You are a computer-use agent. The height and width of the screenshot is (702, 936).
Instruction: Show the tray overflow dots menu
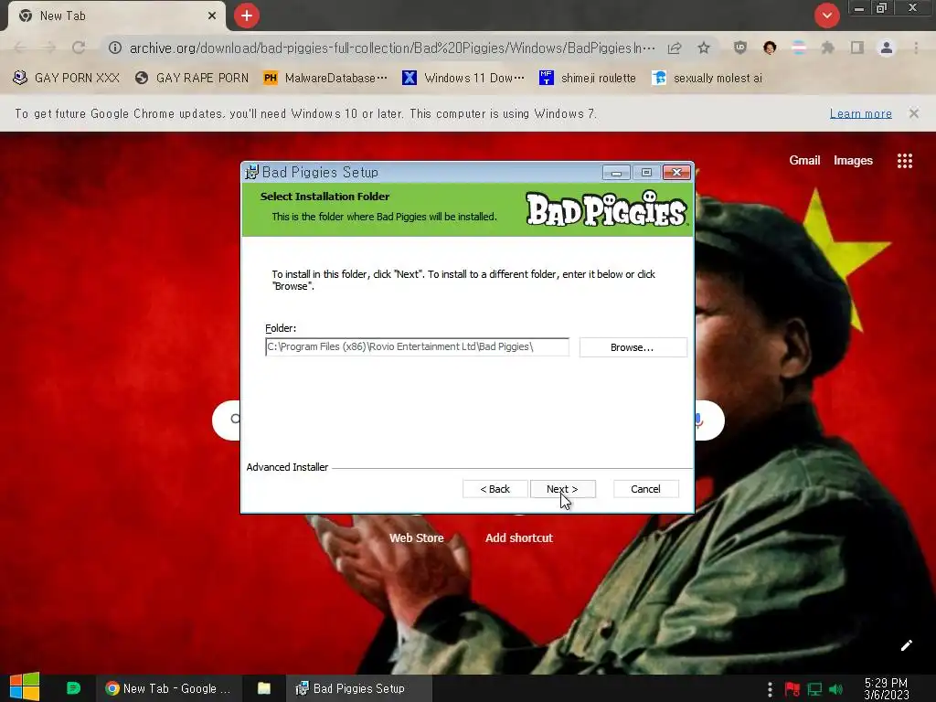770,689
